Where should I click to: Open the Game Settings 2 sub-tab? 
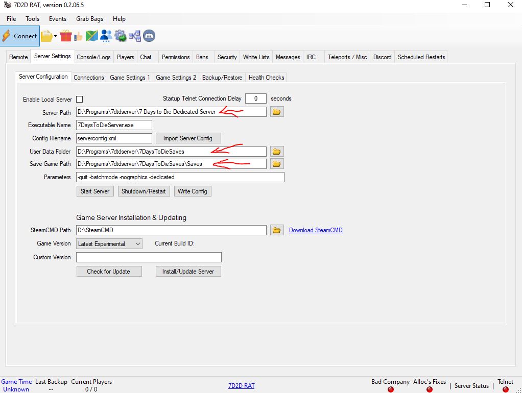coord(176,78)
